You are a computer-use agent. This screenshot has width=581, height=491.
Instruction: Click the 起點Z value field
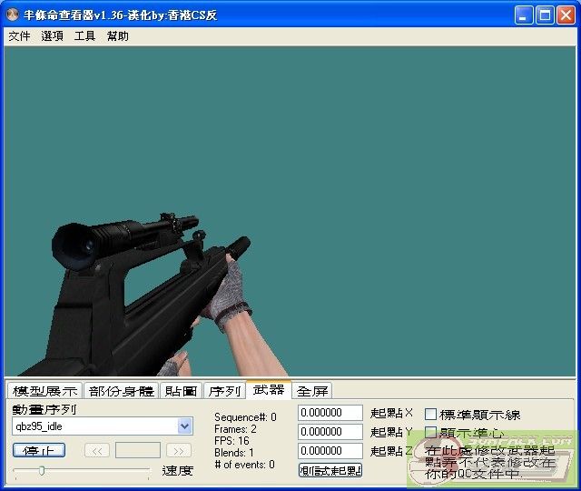330,451
